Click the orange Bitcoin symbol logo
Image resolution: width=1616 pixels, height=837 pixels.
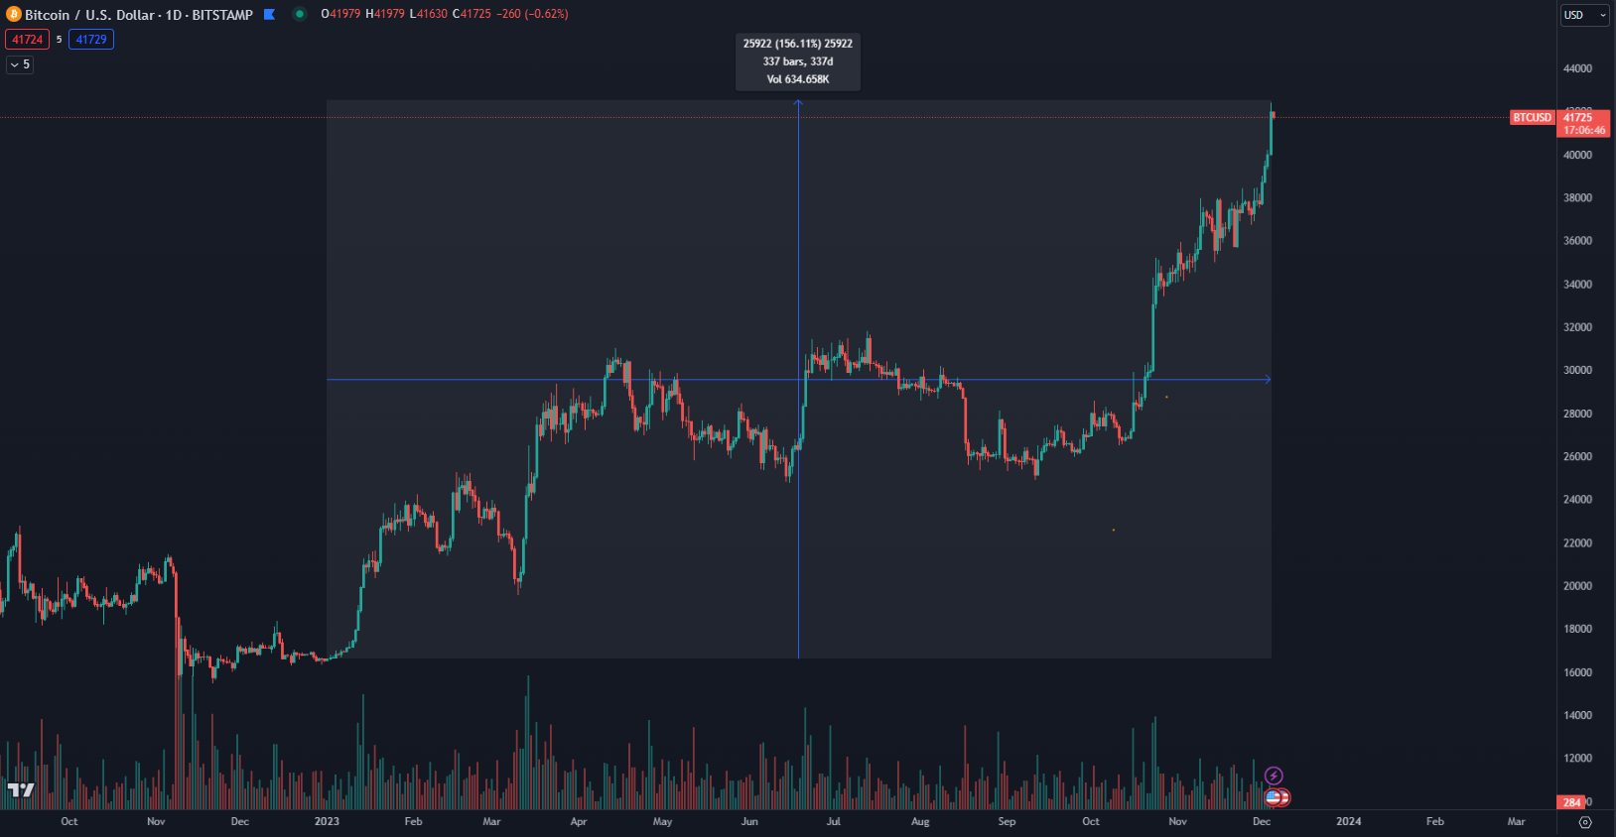point(14,15)
